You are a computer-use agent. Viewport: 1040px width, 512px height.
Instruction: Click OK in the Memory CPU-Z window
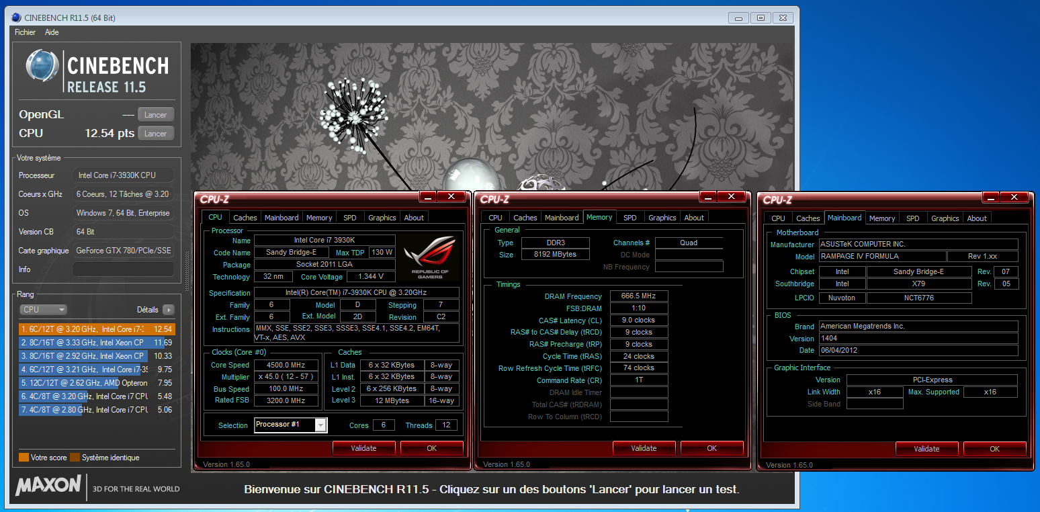(711, 448)
